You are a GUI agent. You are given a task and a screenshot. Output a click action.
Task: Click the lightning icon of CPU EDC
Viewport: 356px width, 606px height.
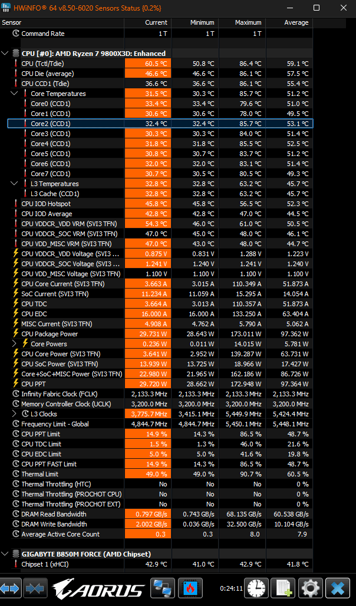point(16,313)
